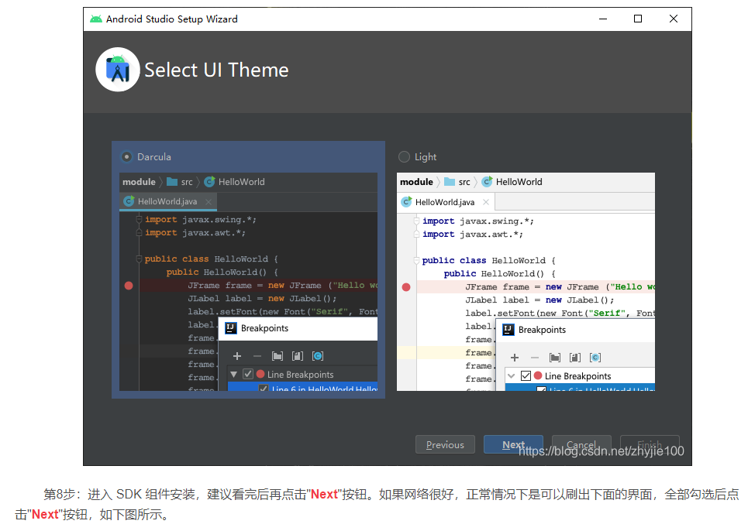Viewport: 748px width, 531px height.
Task: Fold the public class HelloWorld block in Light preview
Action: (x=416, y=261)
